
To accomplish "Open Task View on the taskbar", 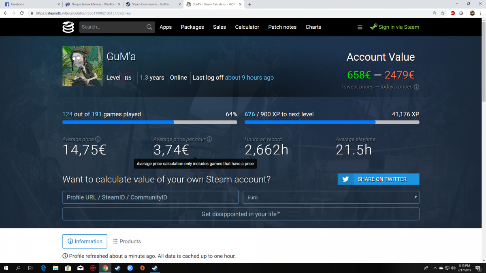I will (30, 268).
